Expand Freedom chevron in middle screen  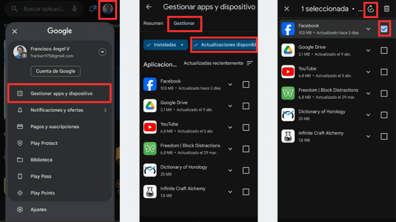click(x=230, y=149)
